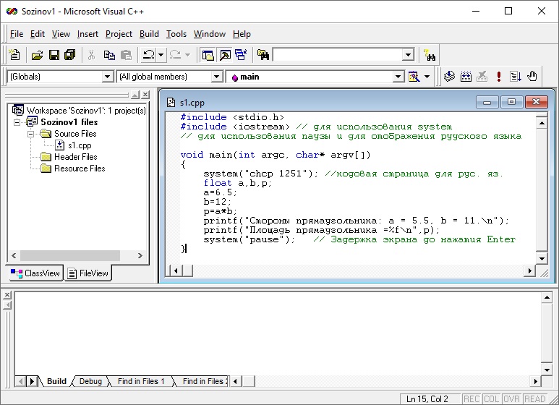Select the Debug output tab

coord(90,381)
